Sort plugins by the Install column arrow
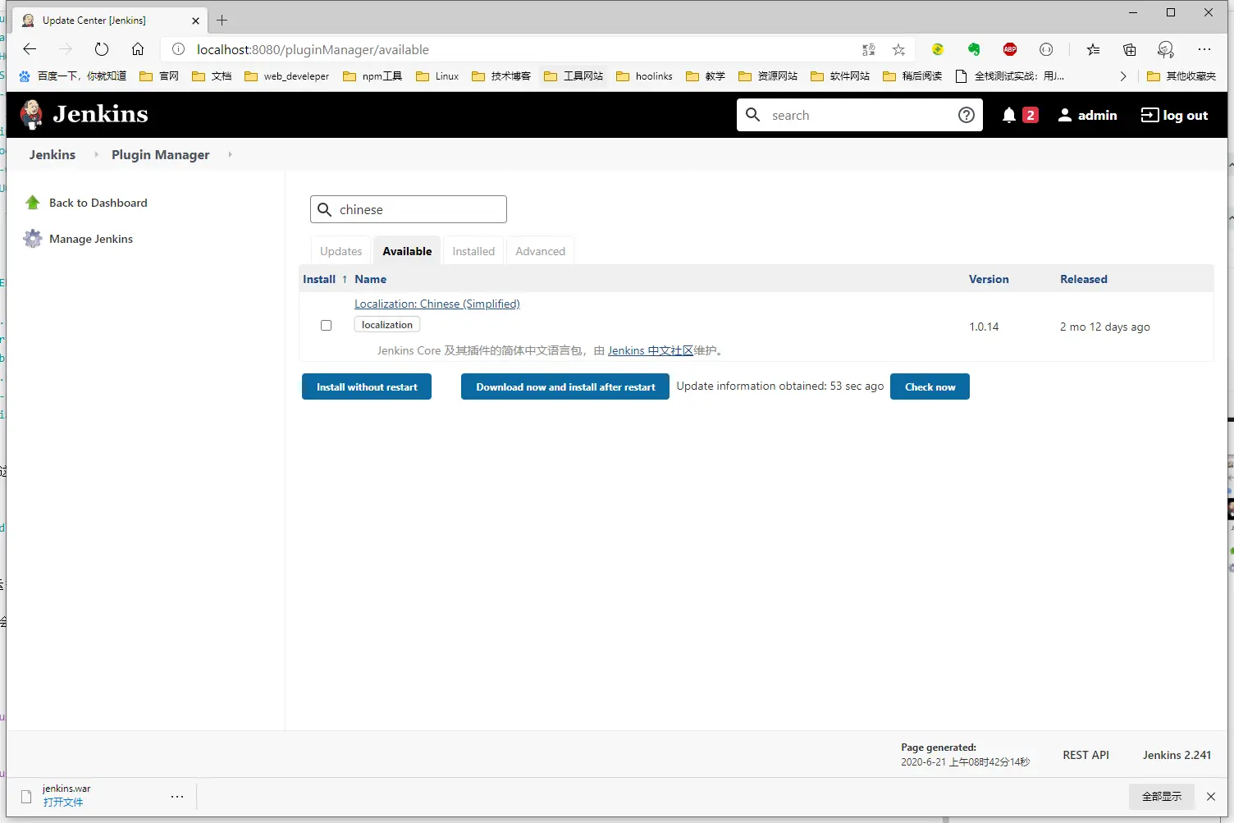The image size is (1234, 823). [345, 279]
